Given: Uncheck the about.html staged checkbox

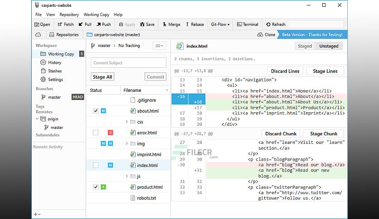Looking at the screenshot, I should (x=96, y=111).
